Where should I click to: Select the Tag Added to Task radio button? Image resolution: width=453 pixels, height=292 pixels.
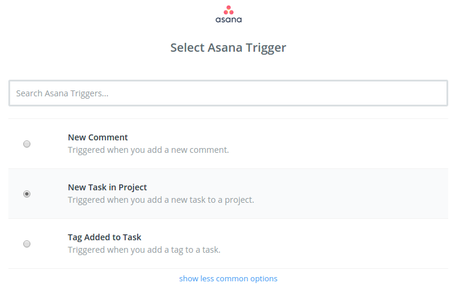click(27, 244)
